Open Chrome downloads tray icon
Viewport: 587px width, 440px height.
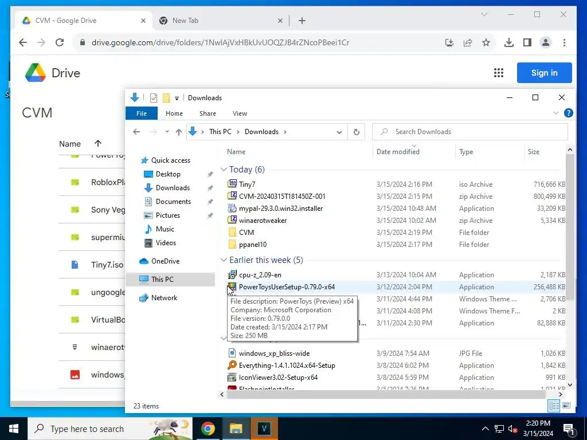coord(509,42)
